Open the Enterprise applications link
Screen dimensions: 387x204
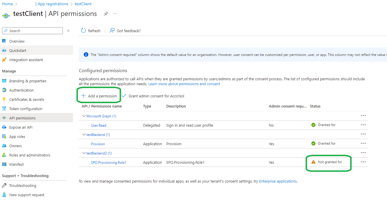tap(278, 181)
